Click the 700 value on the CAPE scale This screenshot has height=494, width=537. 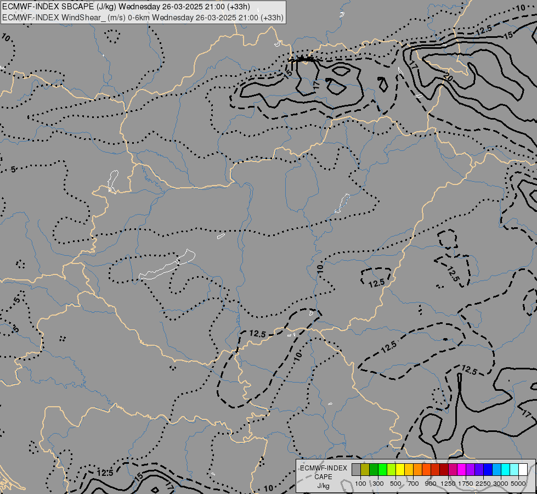pyautogui.click(x=414, y=484)
